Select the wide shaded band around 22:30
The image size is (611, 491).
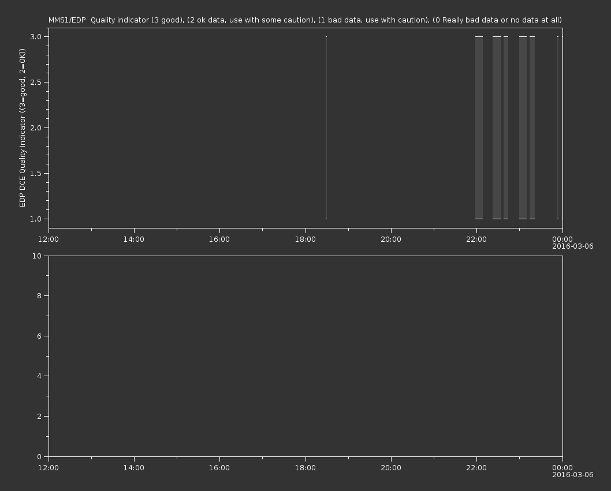coord(497,128)
